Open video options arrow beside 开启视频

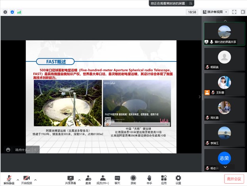pyautogui.click(x=36, y=178)
